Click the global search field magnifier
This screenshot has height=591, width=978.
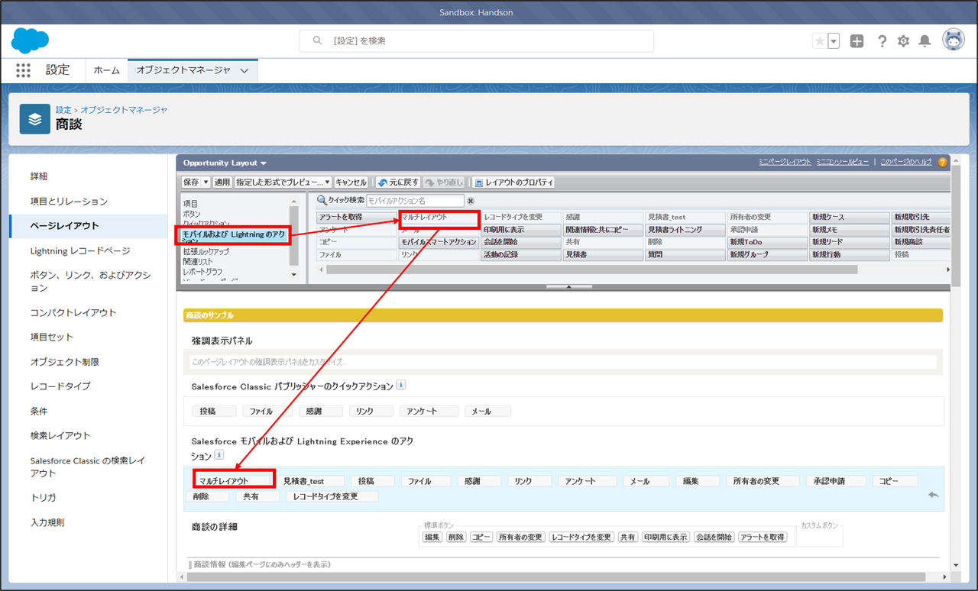coord(317,41)
